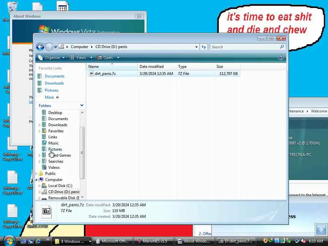
Task: Select Videos in the folder tree
Action: 54,167
